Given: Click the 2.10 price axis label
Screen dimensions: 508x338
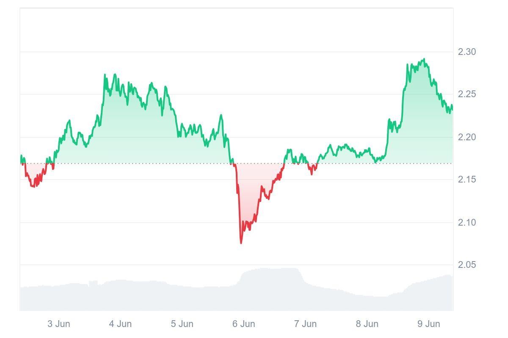Looking at the screenshot, I should click(x=467, y=223).
